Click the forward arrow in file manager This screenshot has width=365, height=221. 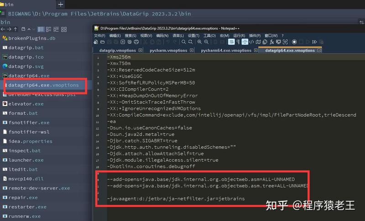9,29
